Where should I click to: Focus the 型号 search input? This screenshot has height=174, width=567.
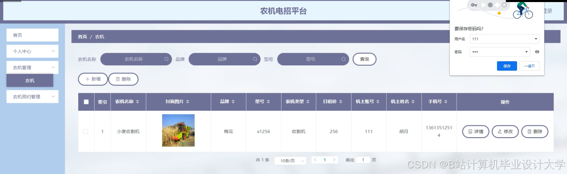click(x=313, y=59)
